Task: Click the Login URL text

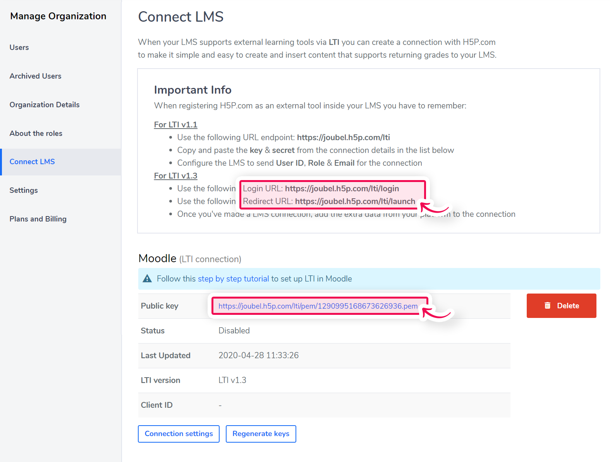Action: pos(321,189)
